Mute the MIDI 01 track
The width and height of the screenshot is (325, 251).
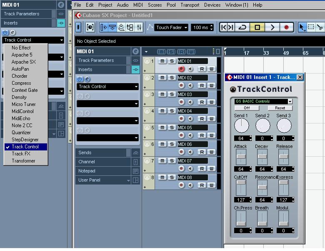point(162,61)
